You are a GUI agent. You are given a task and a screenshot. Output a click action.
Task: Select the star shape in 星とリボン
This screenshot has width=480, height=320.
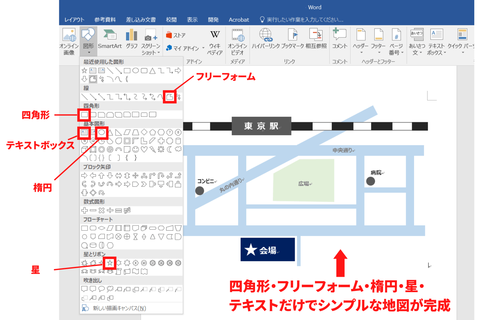coord(110,263)
